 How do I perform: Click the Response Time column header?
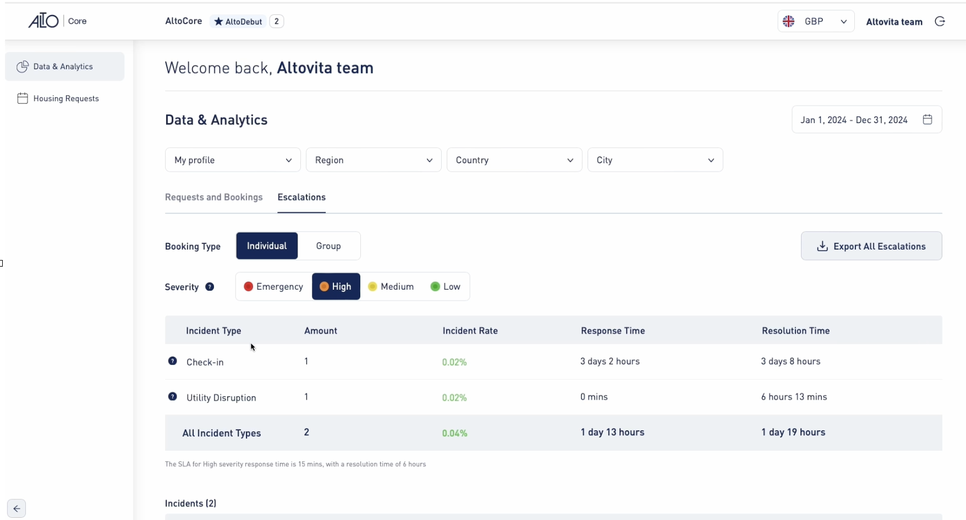point(613,330)
